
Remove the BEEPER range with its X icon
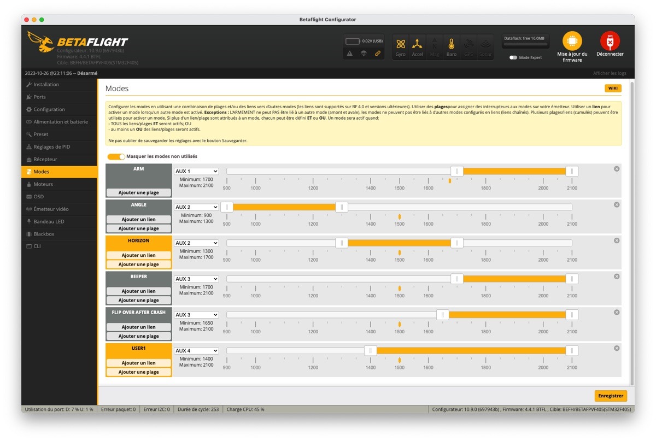[x=617, y=277]
